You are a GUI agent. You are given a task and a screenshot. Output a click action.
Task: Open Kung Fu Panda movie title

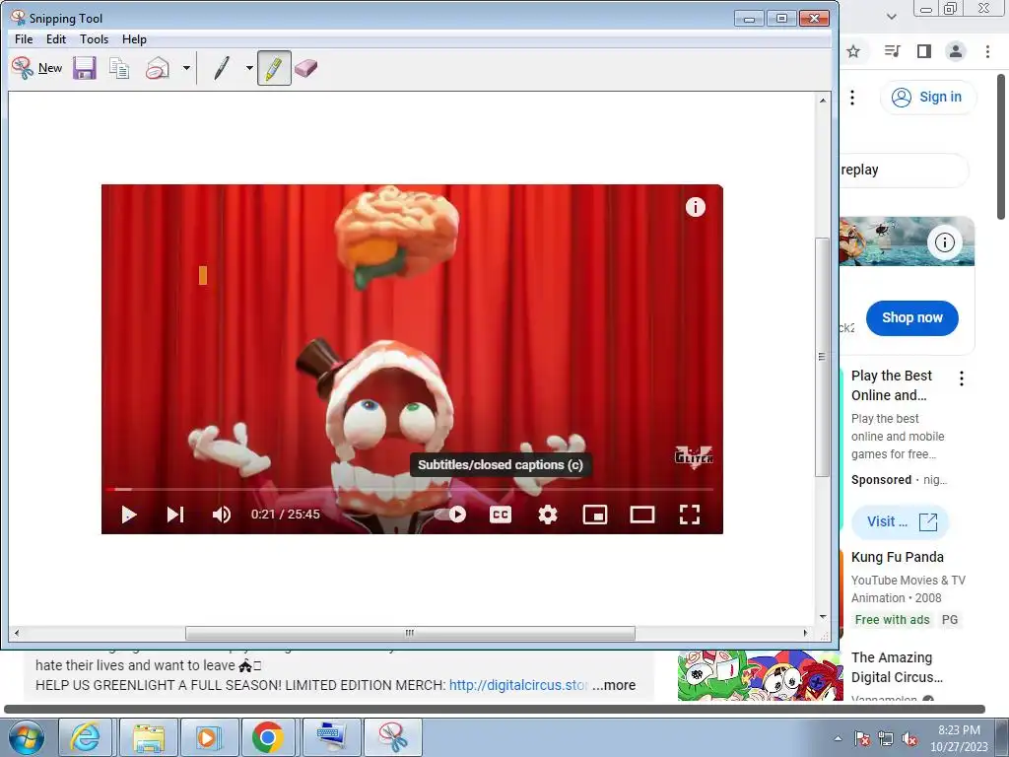coord(897,558)
